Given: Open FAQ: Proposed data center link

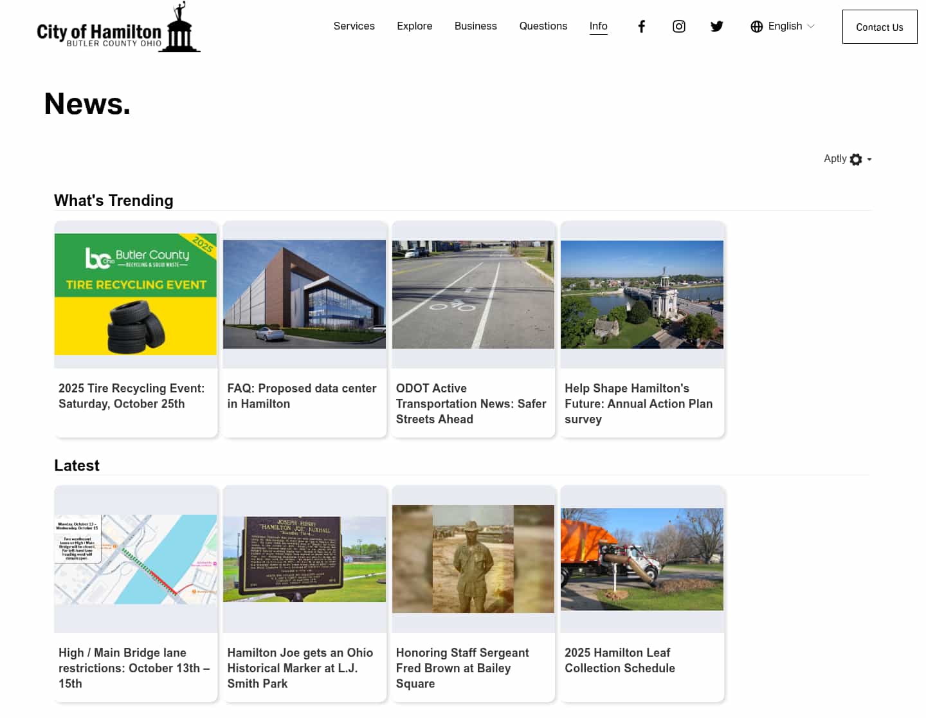Looking at the screenshot, I should (x=301, y=396).
